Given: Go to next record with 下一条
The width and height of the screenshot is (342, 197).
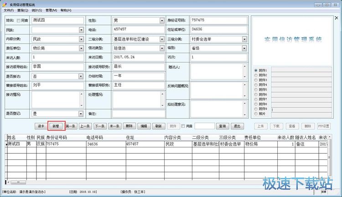Looking at the screenshot, I should tap(100, 126).
